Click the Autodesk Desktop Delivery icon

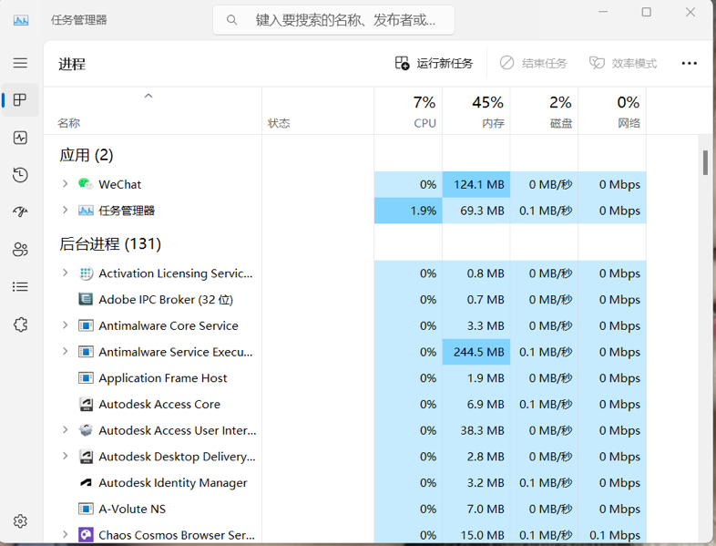[86, 457]
